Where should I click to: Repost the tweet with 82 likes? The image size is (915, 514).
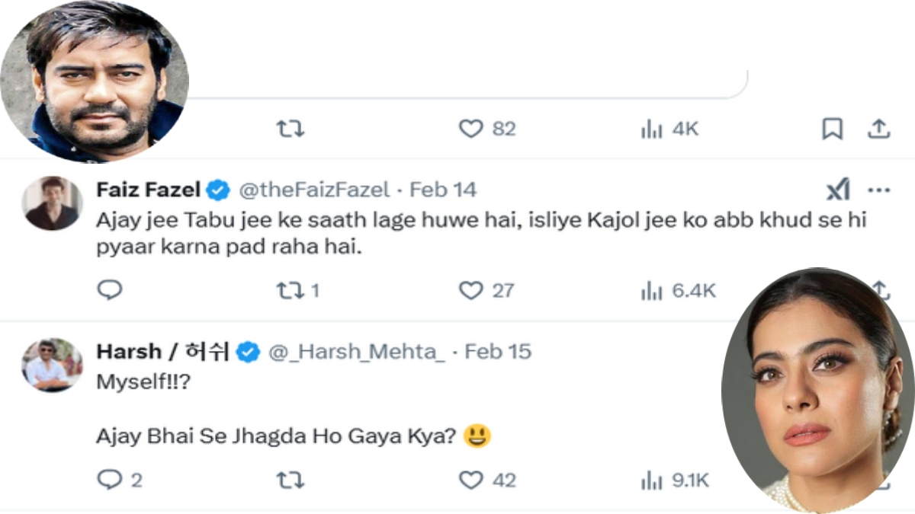tap(290, 130)
